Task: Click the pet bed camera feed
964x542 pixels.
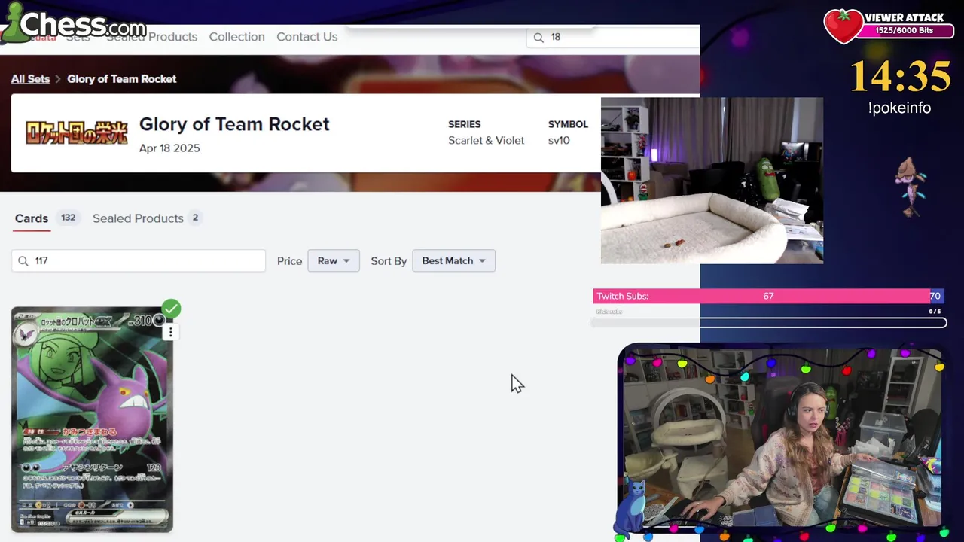Action: point(712,181)
